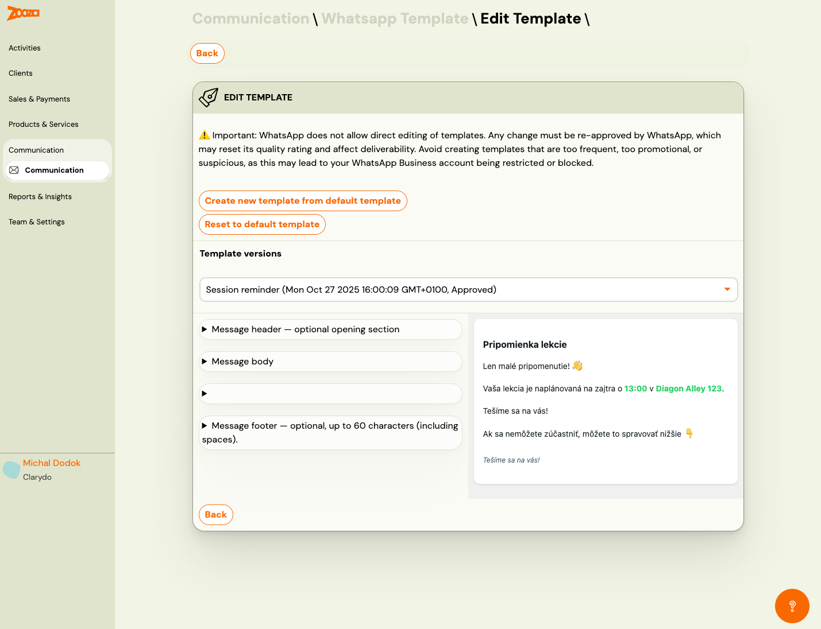Expand the Message header section
Image resolution: width=821 pixels, height=629 pixels.
330,329
